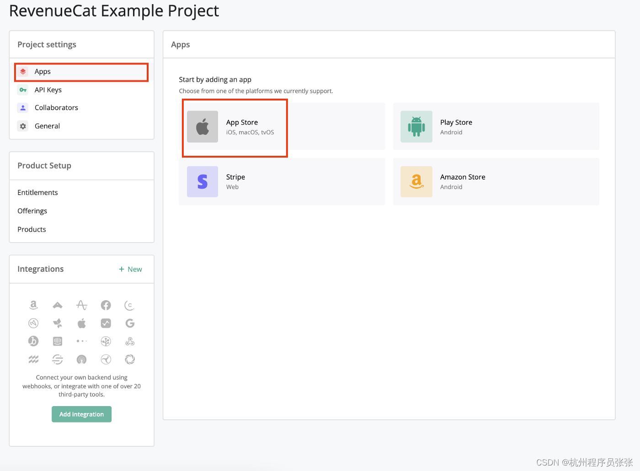640x471 pixels.
Task: Click the Intercom integration icon
Action: (58, 341)
